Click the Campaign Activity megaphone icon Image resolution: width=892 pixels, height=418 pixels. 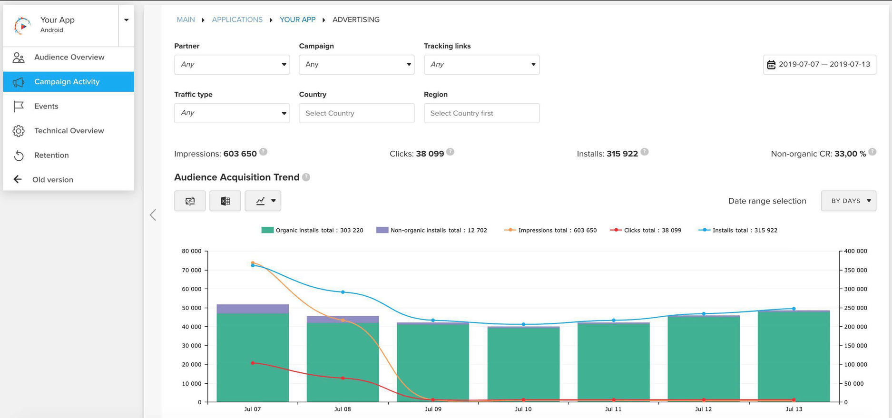pyautogui.click(x=19, y=82)
